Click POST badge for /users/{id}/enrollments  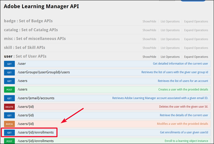pyautogui.click(x=9, y=141)
